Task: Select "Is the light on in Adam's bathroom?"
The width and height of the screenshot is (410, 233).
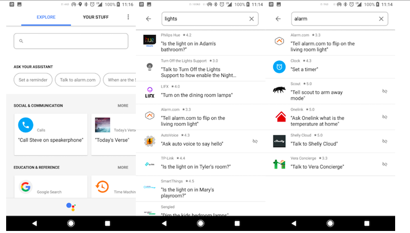Action: coord(188,47)
